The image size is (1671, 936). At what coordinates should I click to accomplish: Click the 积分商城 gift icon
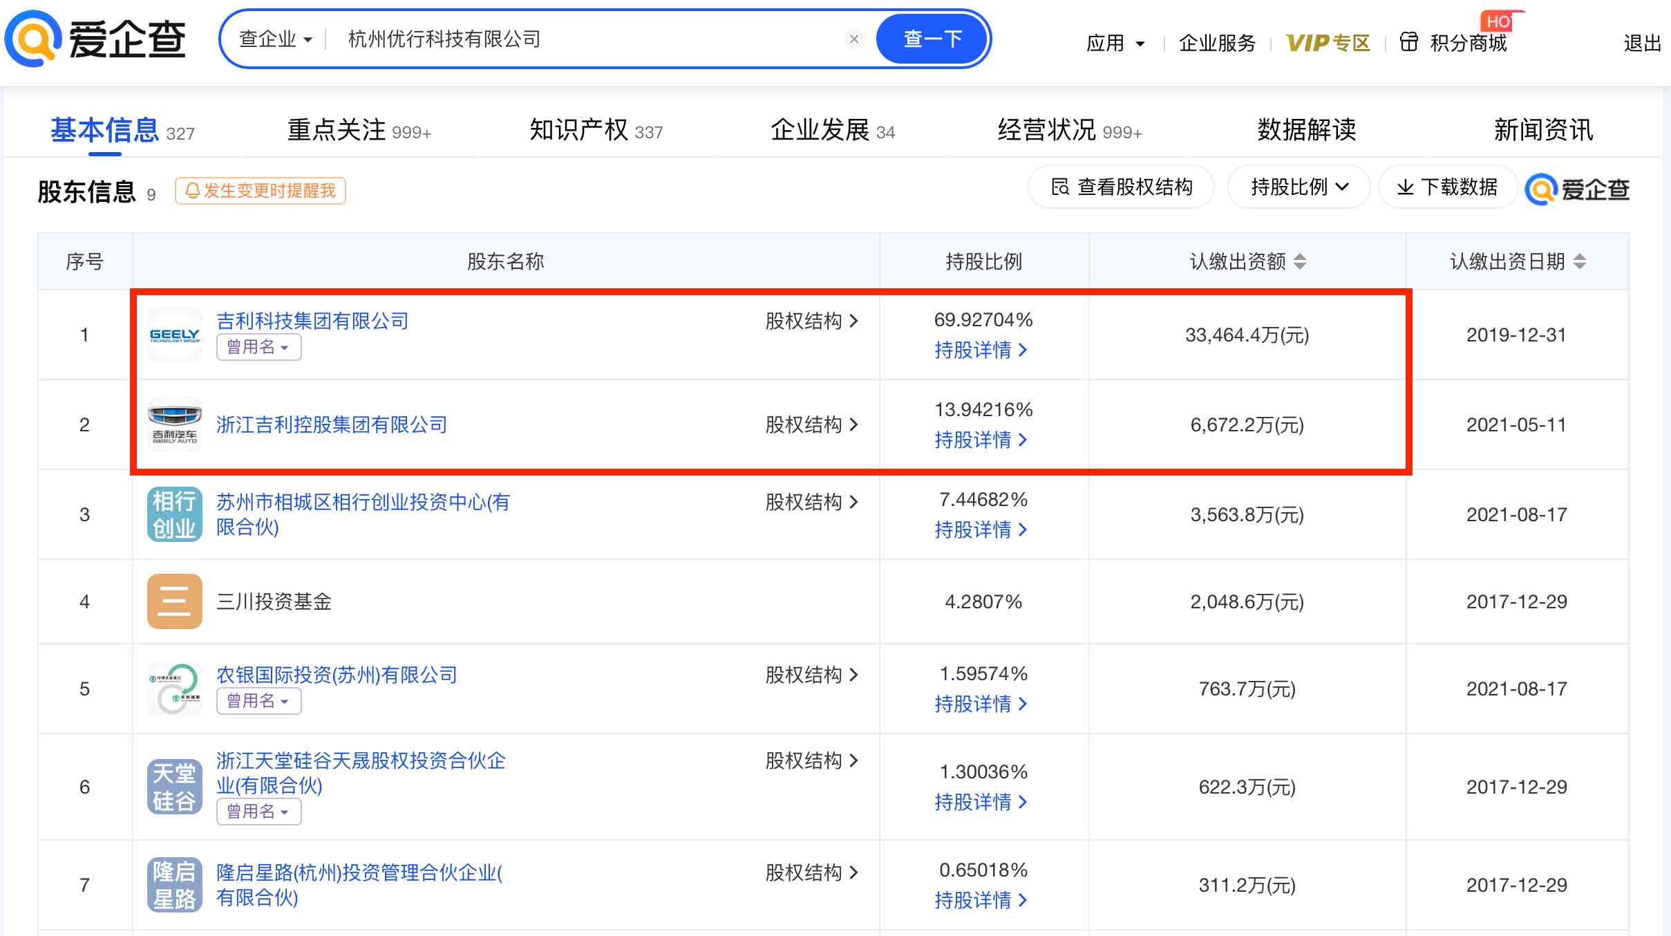[x=1408, y=42]
